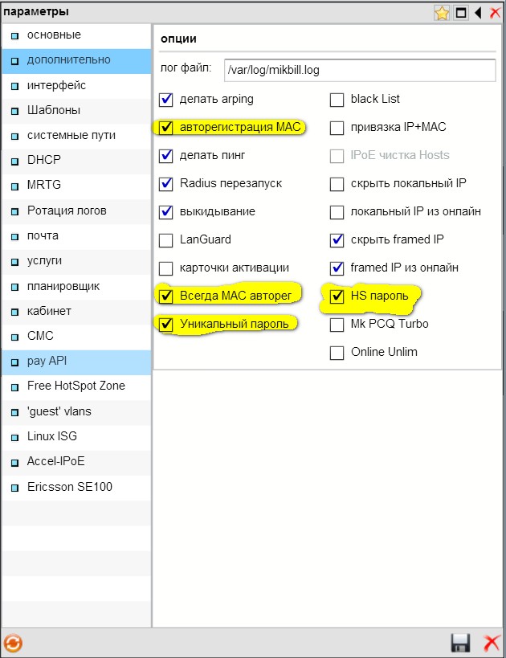
Task: Uncheck "Уникальный пароль" checkbox
Action: pyautogui.click(x=166, y=325)
